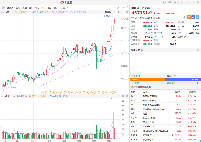This screenshot has height=142, width=201.
Task: Open the 前复权 adjustment dropdown
Action: click(109, 12)
